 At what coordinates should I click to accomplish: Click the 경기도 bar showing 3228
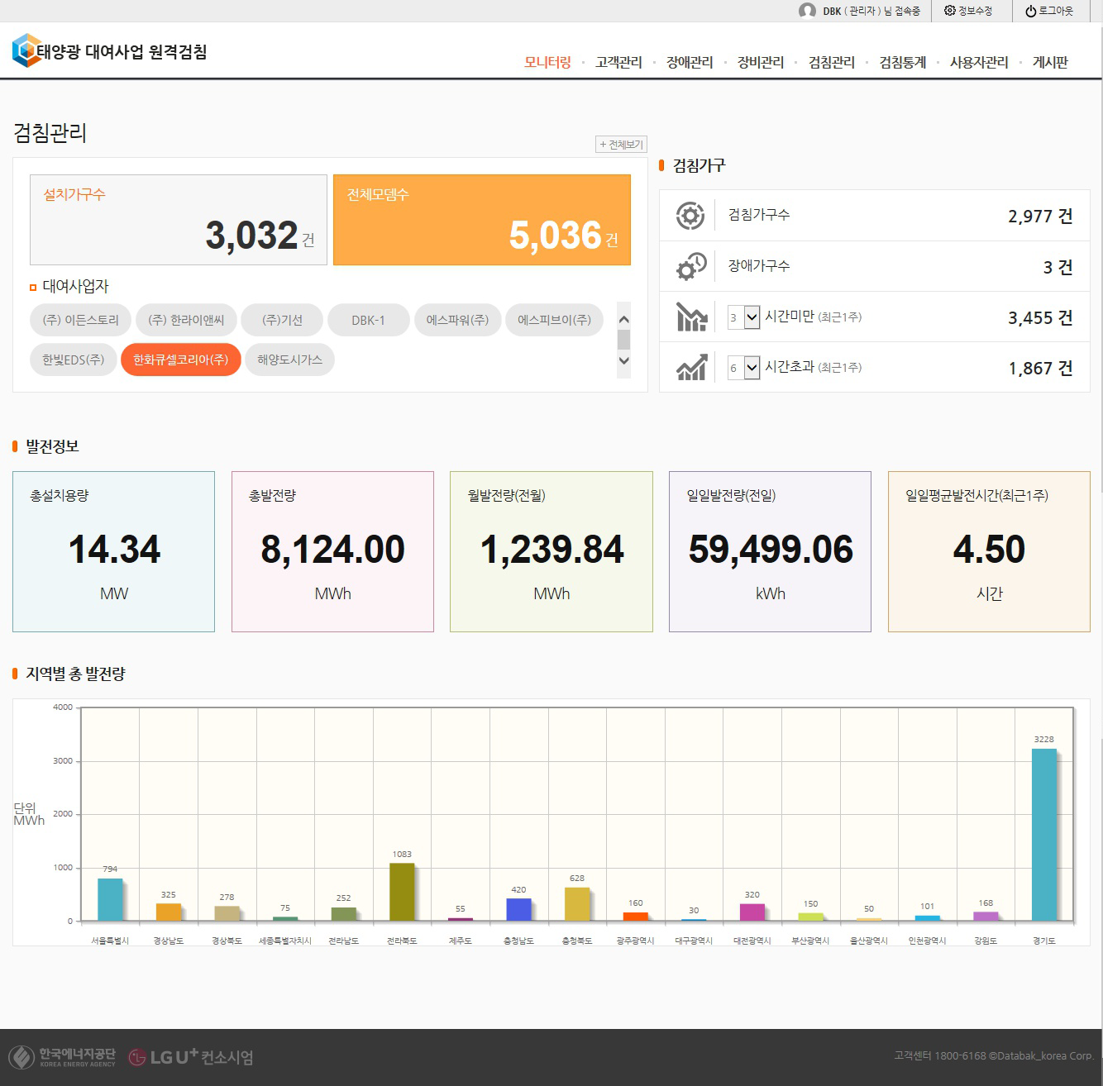(1044, 835)
